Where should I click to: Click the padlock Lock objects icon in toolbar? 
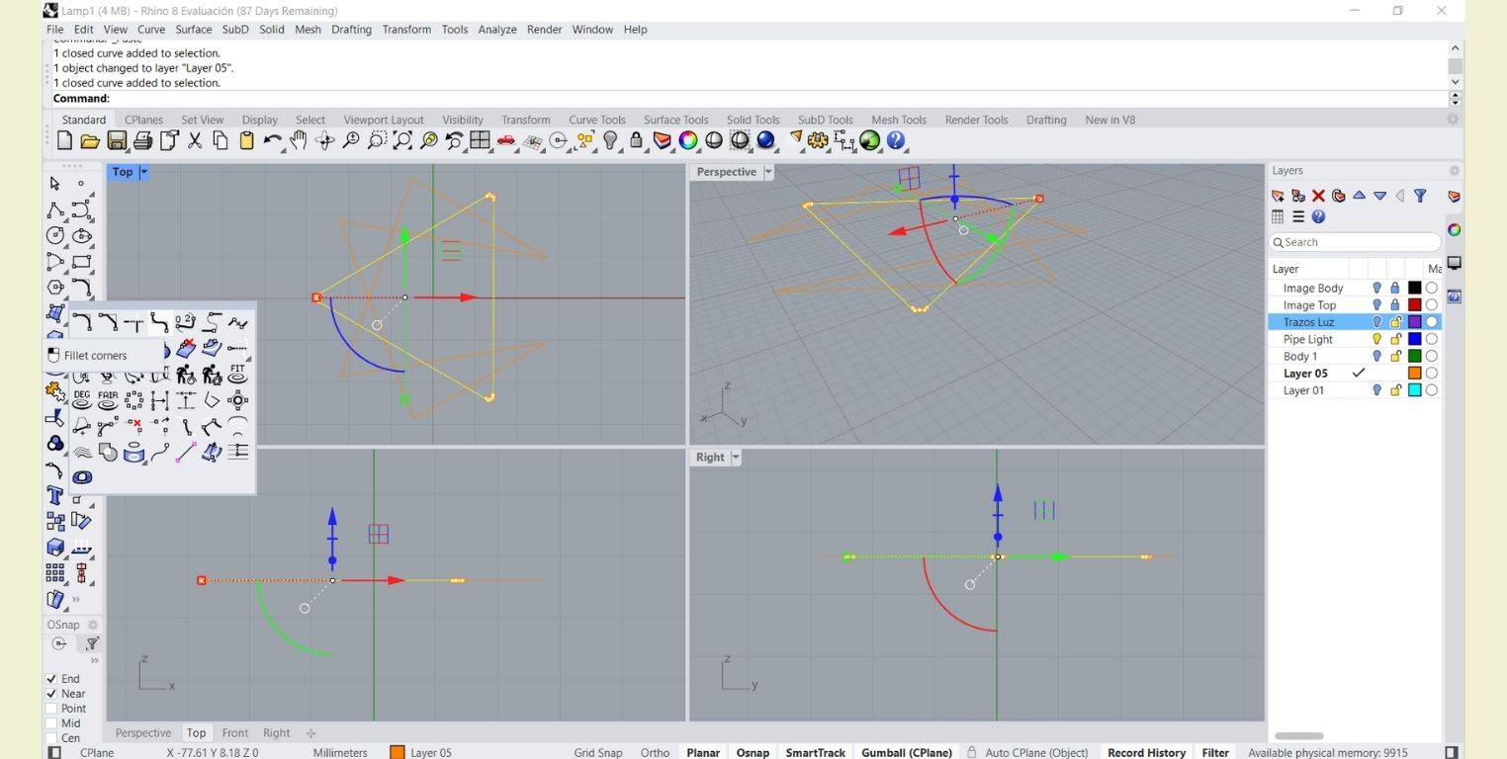pyautogui.click(x=636, y=141)
